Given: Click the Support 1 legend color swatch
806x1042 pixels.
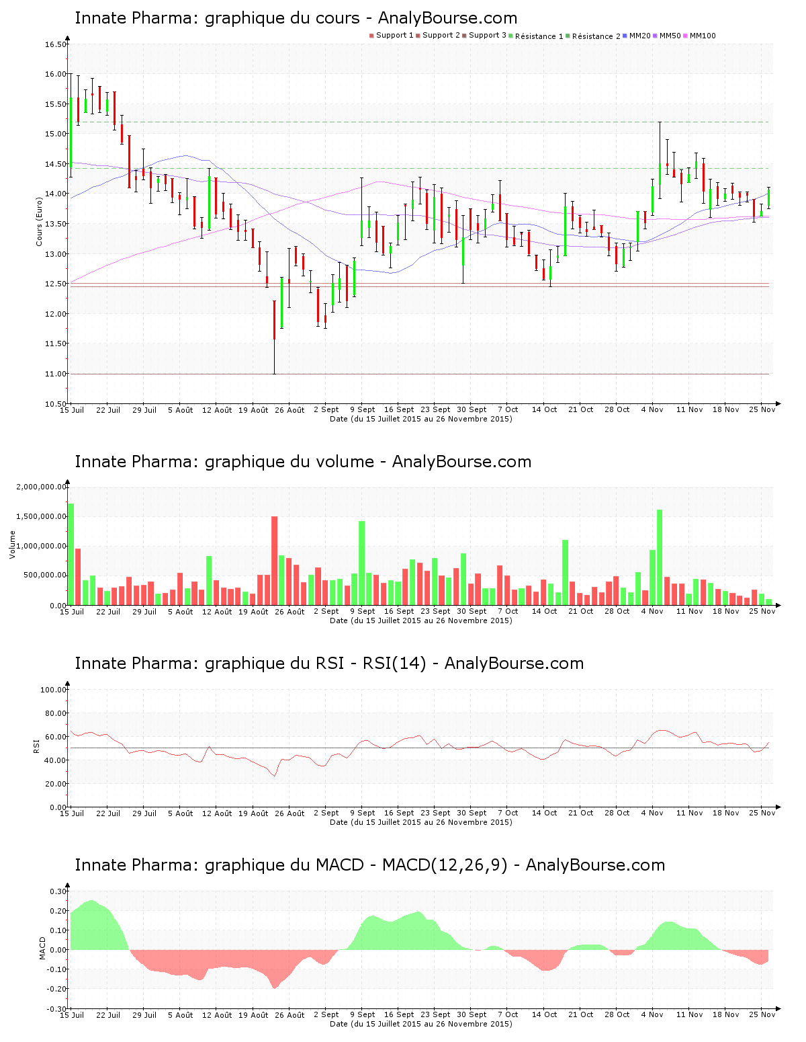Looking at the screenshot, I should tap(371, 36).
